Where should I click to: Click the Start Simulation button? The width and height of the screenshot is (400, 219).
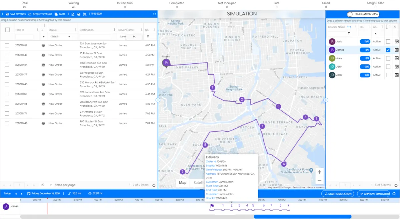[338, 194]
